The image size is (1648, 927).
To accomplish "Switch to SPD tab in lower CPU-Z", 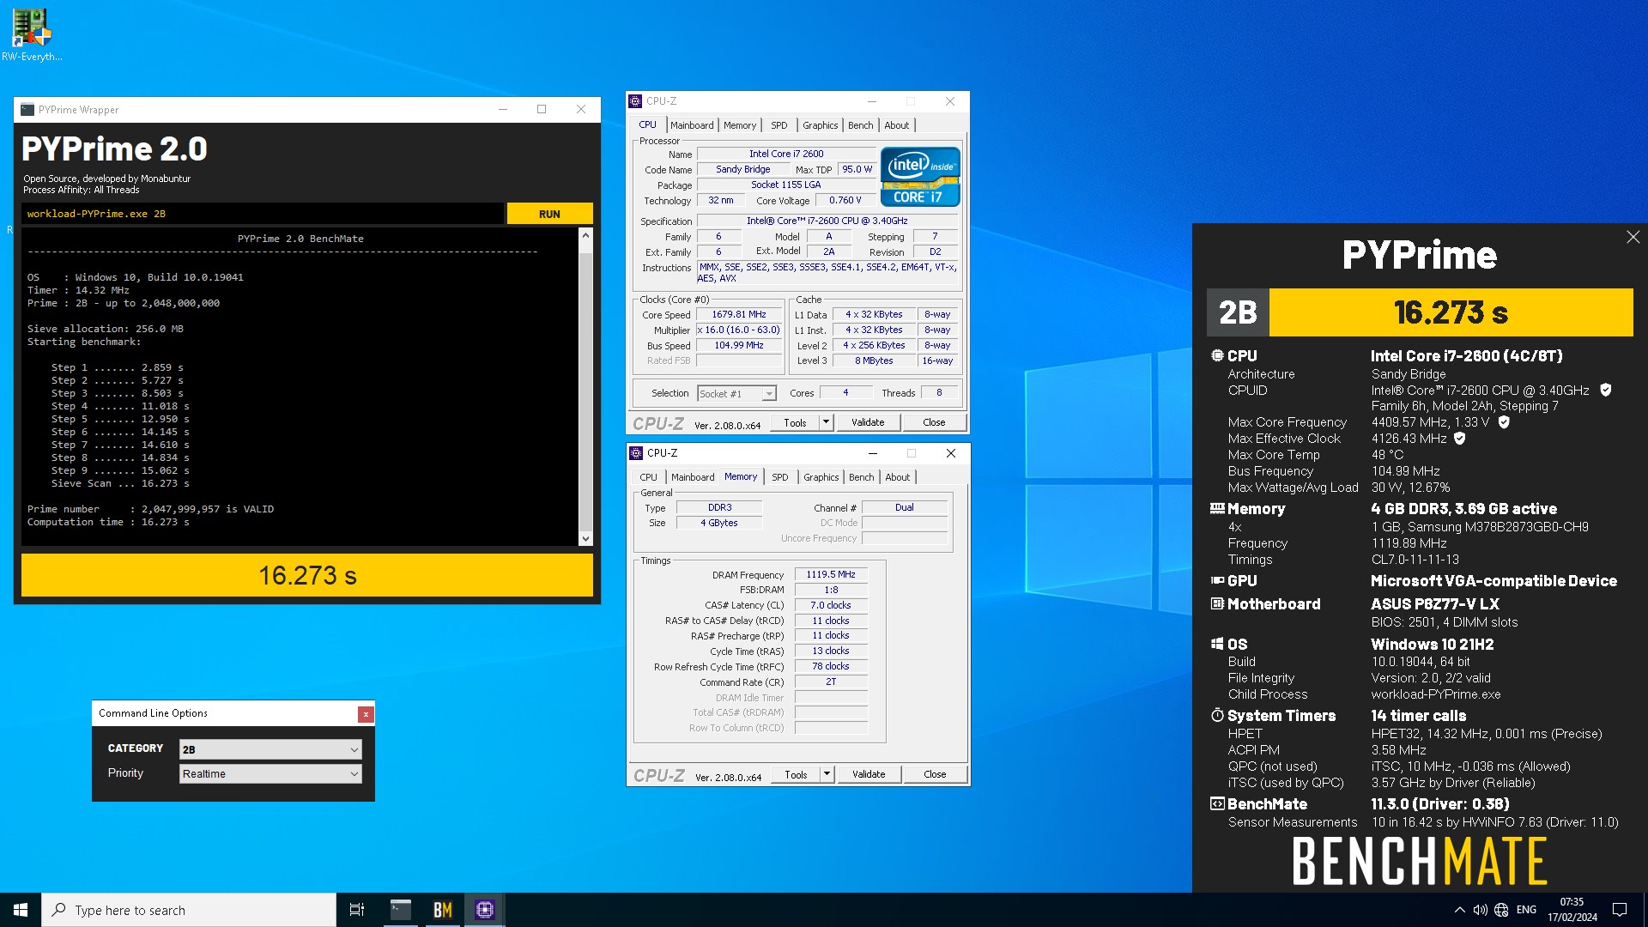I will [x=780, y=477].
